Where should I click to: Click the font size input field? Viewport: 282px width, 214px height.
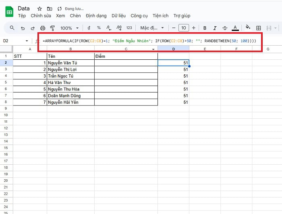(184, 28)
